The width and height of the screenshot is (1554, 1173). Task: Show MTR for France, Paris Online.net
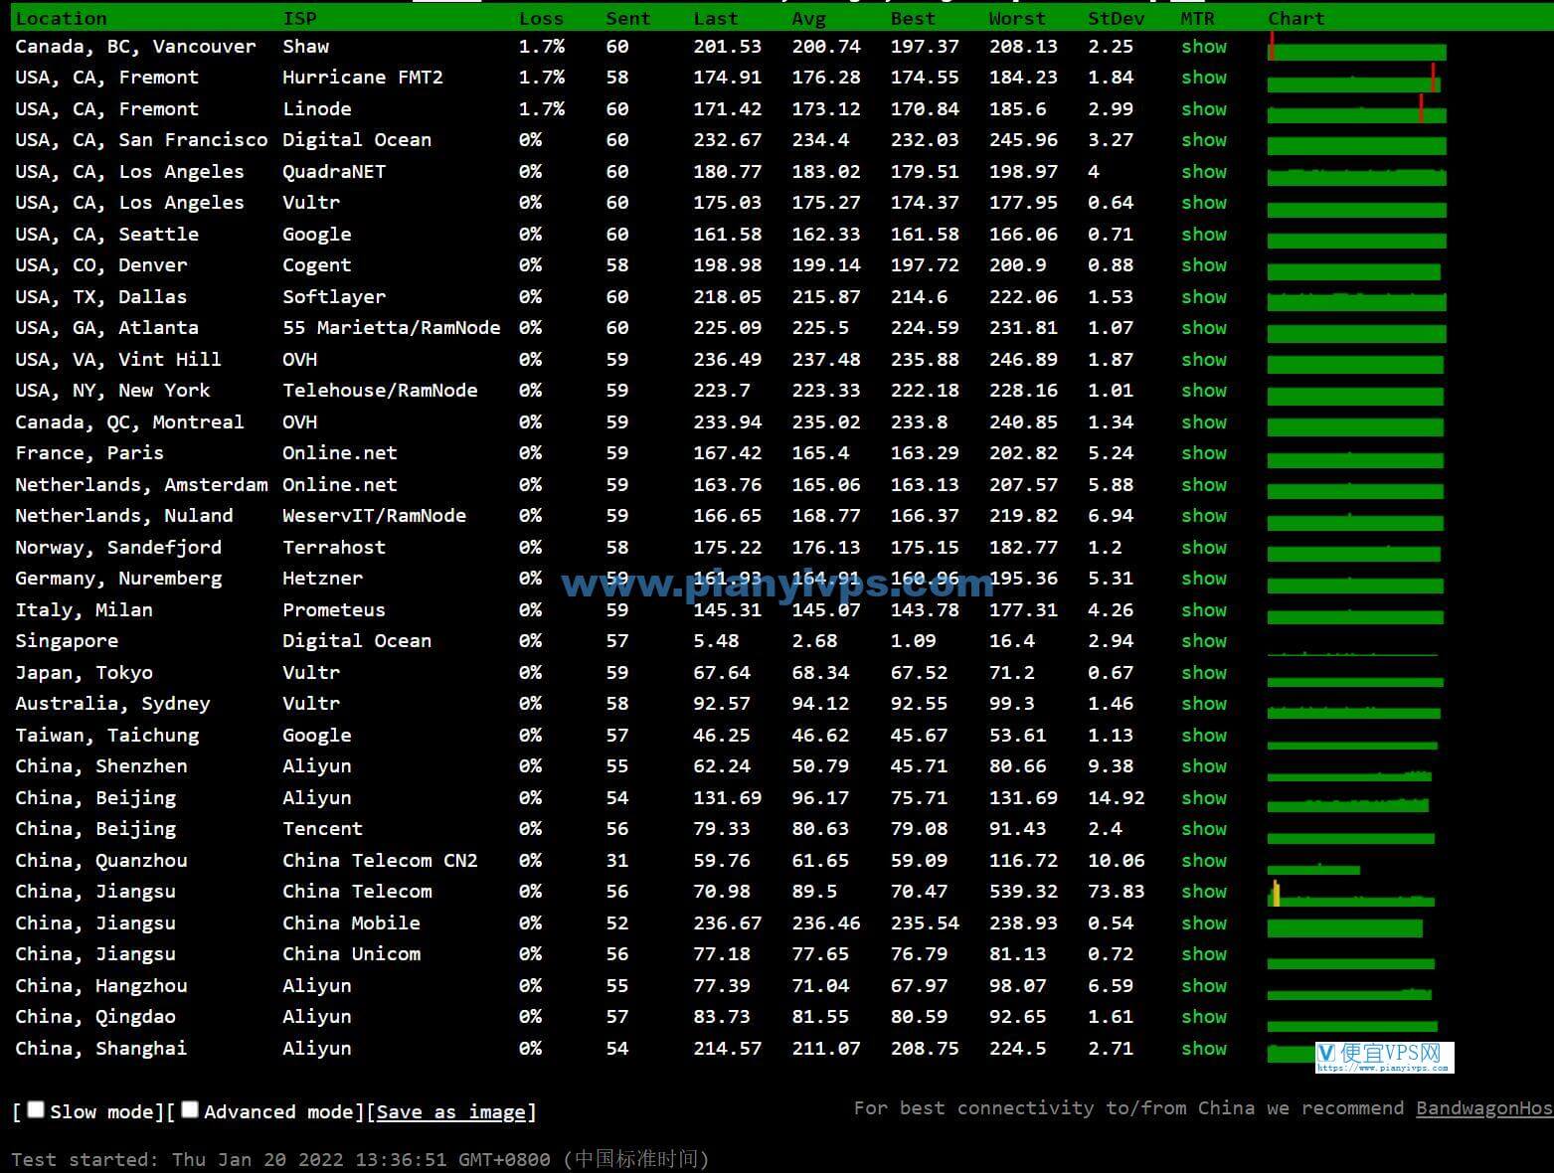[1204, 453]
